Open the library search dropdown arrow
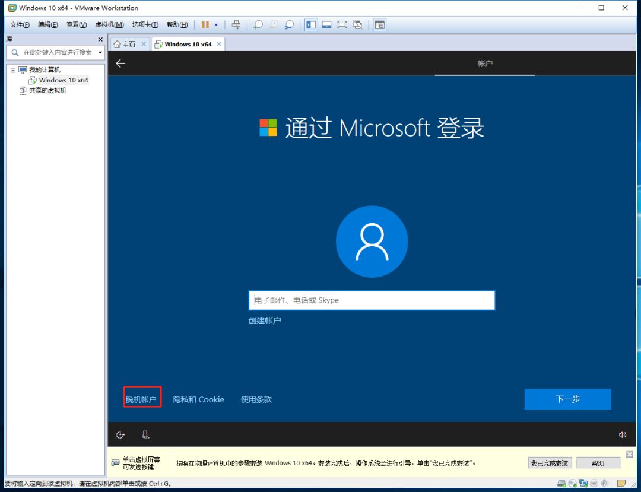641x492 pixels. click(x=100, y=52)
